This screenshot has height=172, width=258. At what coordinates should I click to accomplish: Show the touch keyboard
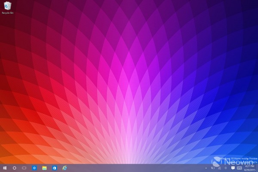[240, 168]
